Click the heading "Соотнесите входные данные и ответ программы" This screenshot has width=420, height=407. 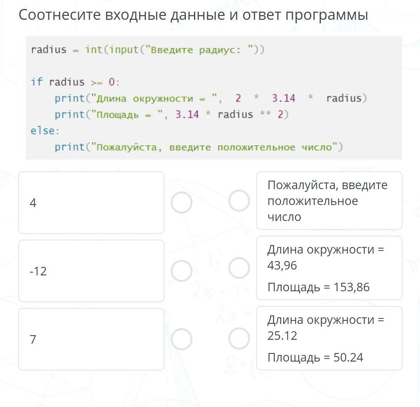click(193, 15)
